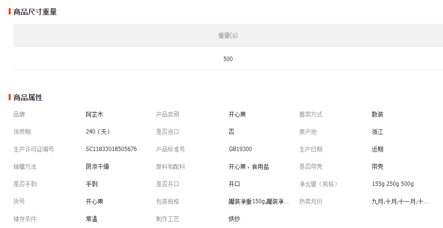Click the 产品类别 value 开心果
This screenshot has height=228, width=443.
237,115
